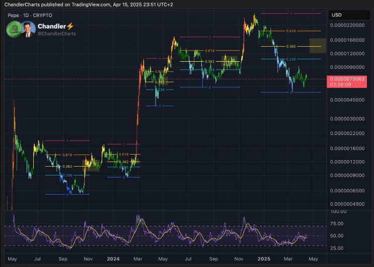Click the Pepe · 1D · CRYPTO symbol title

tap(30, 16)
